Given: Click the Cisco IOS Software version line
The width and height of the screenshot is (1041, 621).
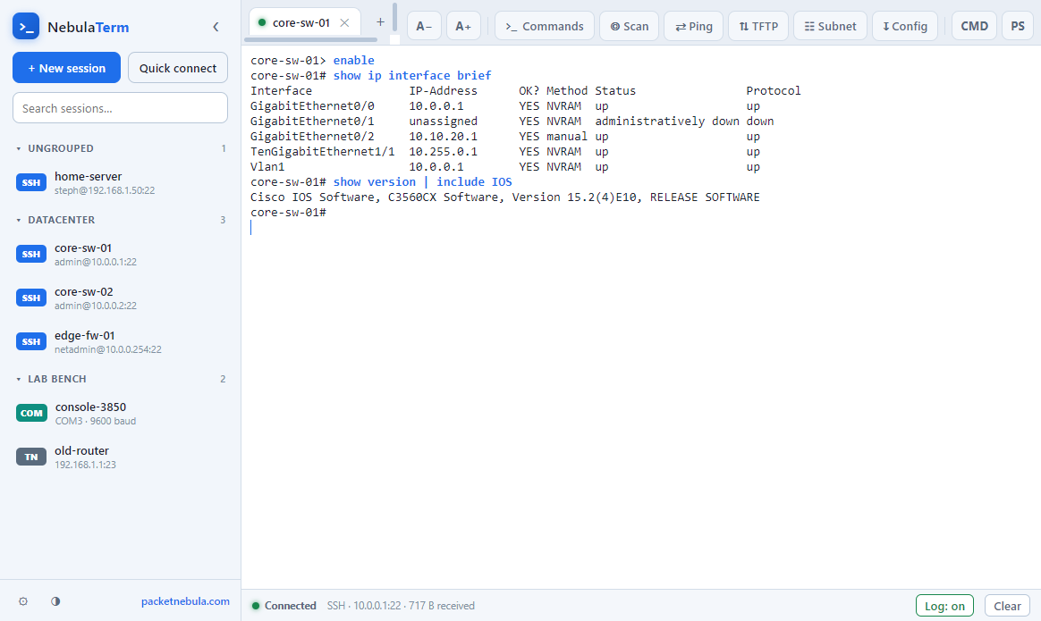Looking at the screenshot, I should [505, 197].
